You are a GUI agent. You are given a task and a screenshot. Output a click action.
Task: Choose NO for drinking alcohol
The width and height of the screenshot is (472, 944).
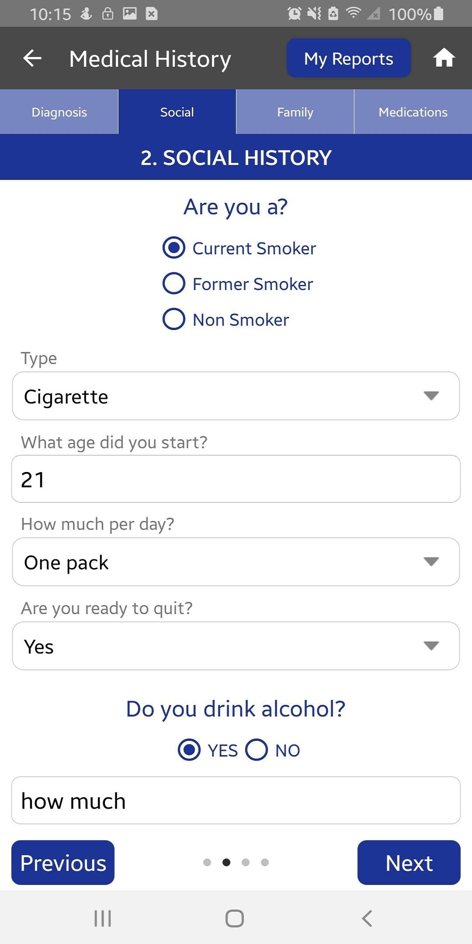tap(273, 750)
